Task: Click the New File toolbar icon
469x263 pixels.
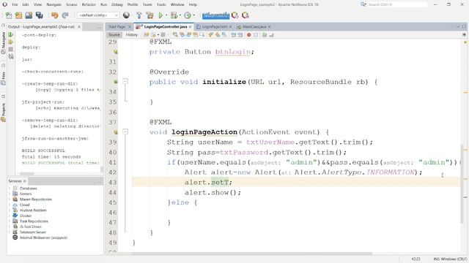Action: (9, 15)
